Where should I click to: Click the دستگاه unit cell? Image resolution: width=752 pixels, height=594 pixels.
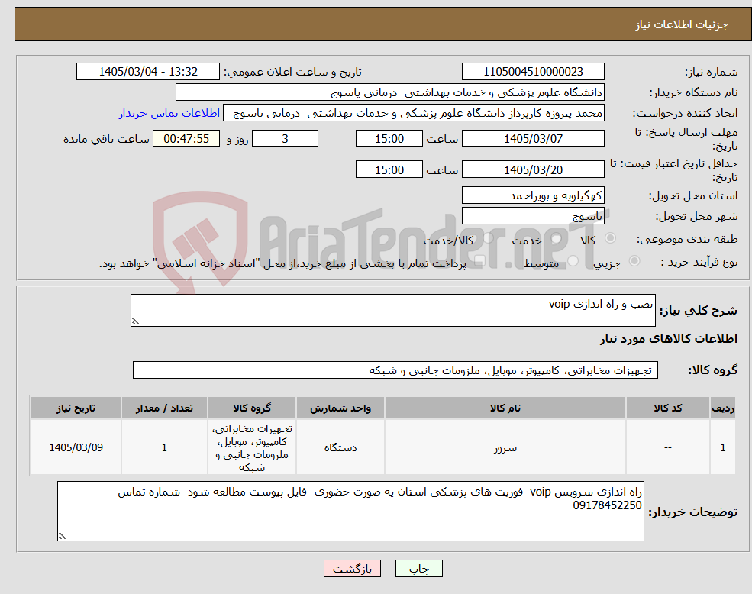pyautogui.click(x=340, y=447)
